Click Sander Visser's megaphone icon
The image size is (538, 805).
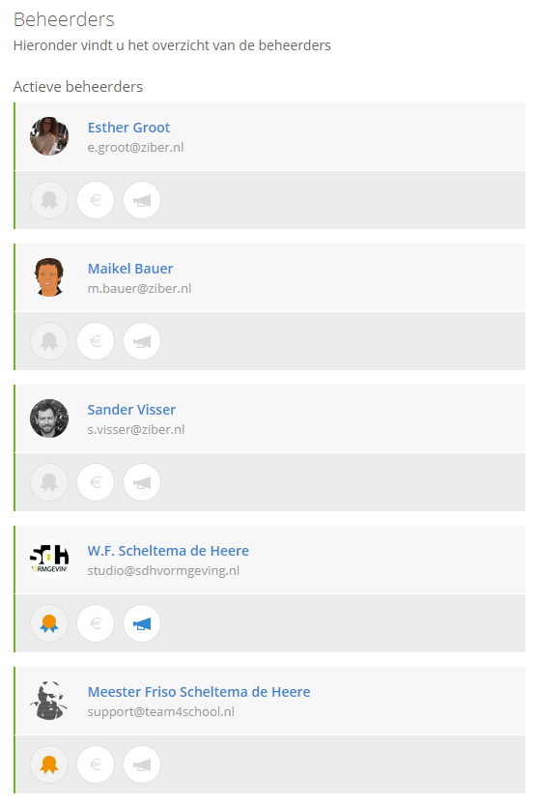(142, 482)
